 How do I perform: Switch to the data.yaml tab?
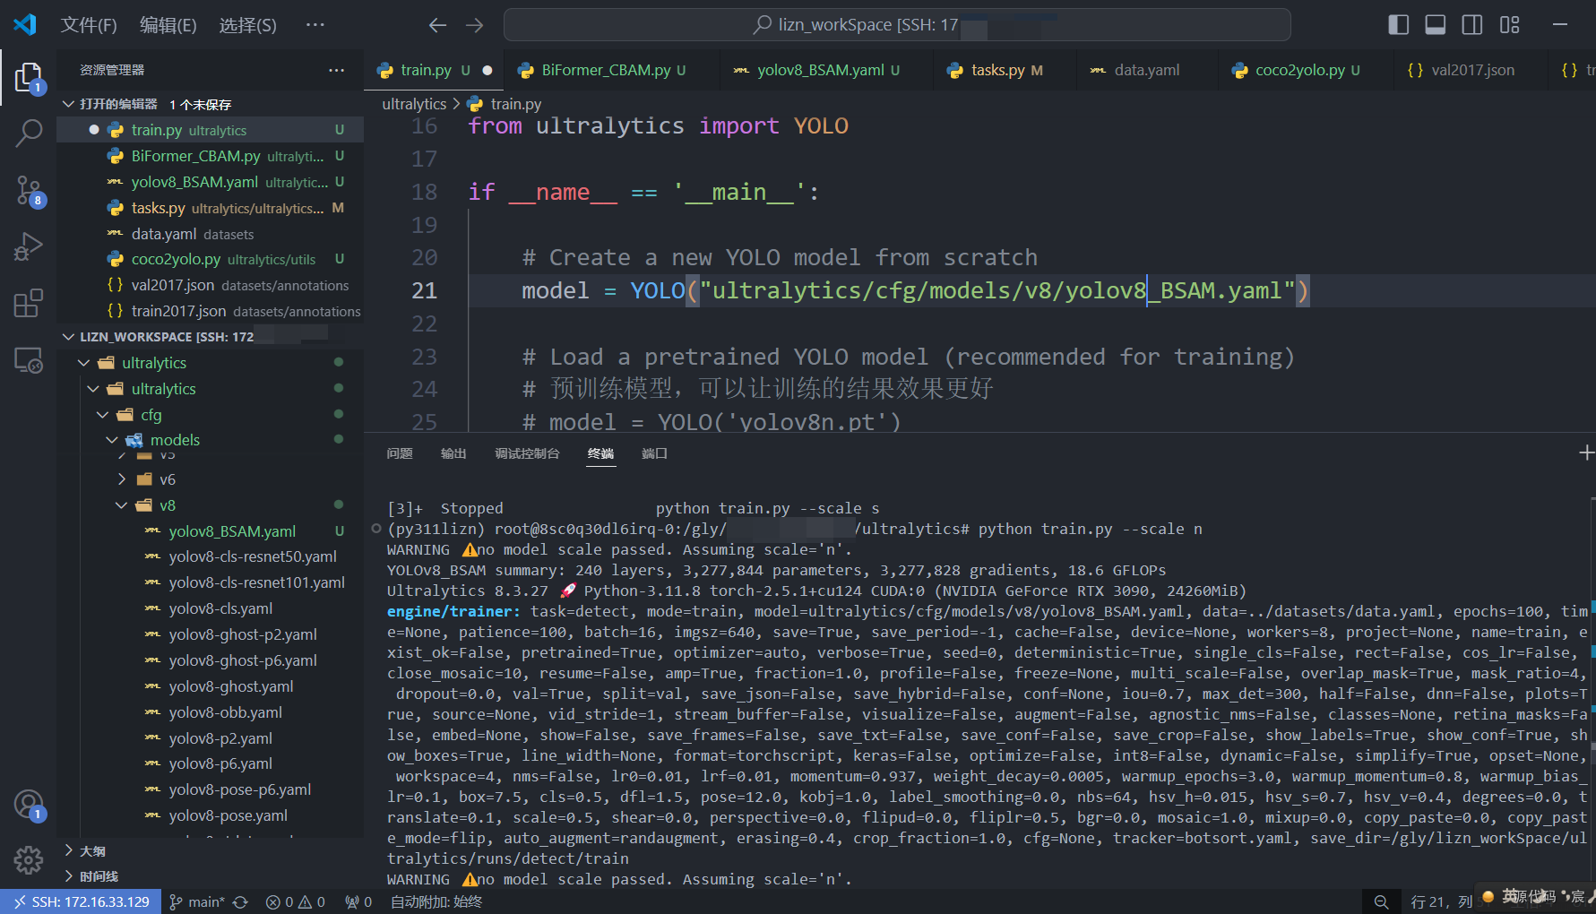[x=1146, y=70]
